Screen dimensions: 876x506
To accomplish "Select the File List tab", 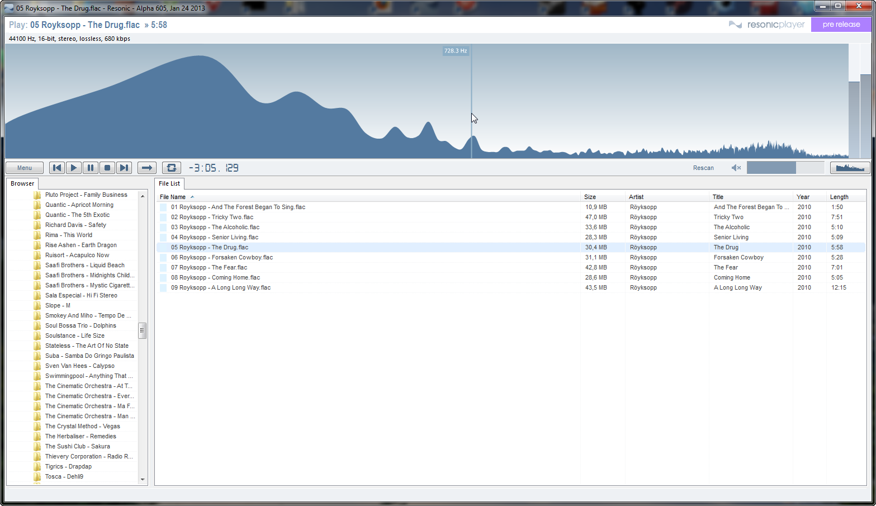I will [x=169, y=183].
